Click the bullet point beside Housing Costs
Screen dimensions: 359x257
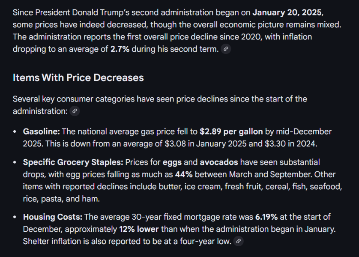click(15, 218)
